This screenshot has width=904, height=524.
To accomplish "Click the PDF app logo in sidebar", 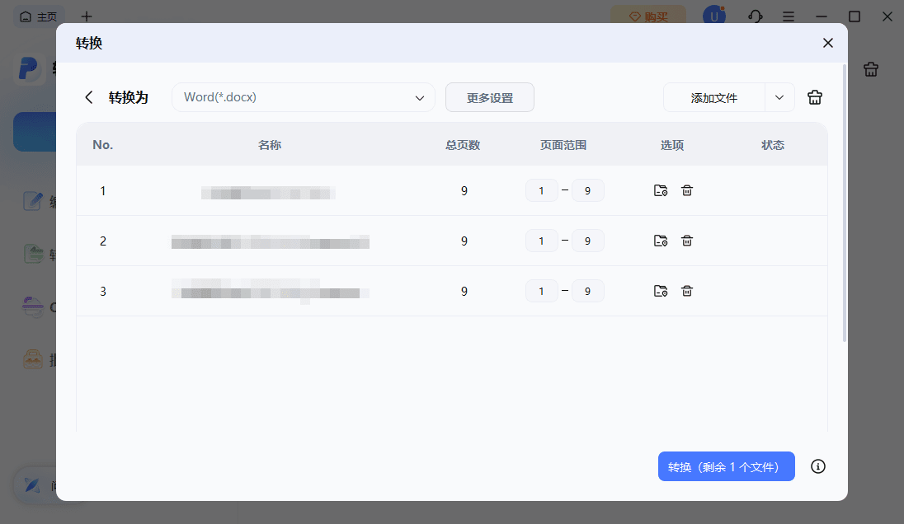I will click(x=29, y=69).
